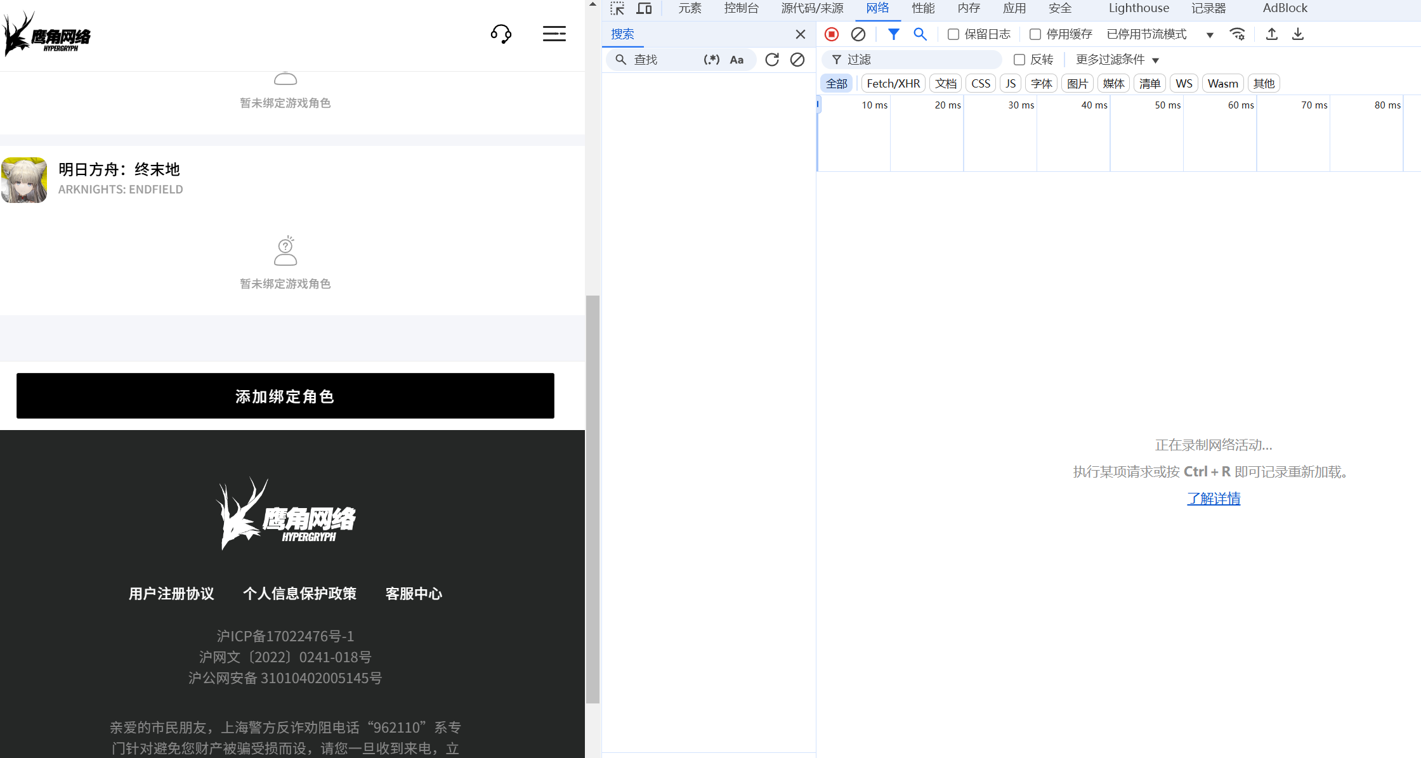Image resolution: width=1421 pixels, height=758 pixels.
Task: Open 了解详情 link
Action: [1213, 499]
